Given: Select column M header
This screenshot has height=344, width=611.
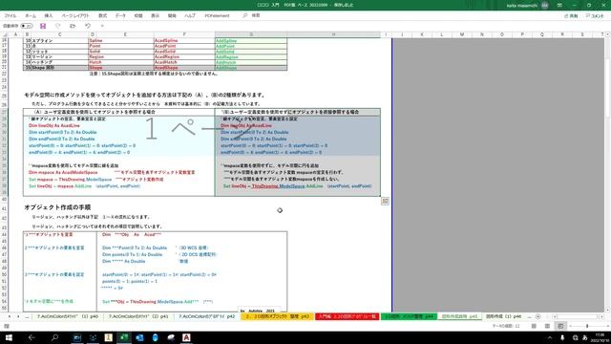Looking at the screenshot, I should tap(462, 34).
